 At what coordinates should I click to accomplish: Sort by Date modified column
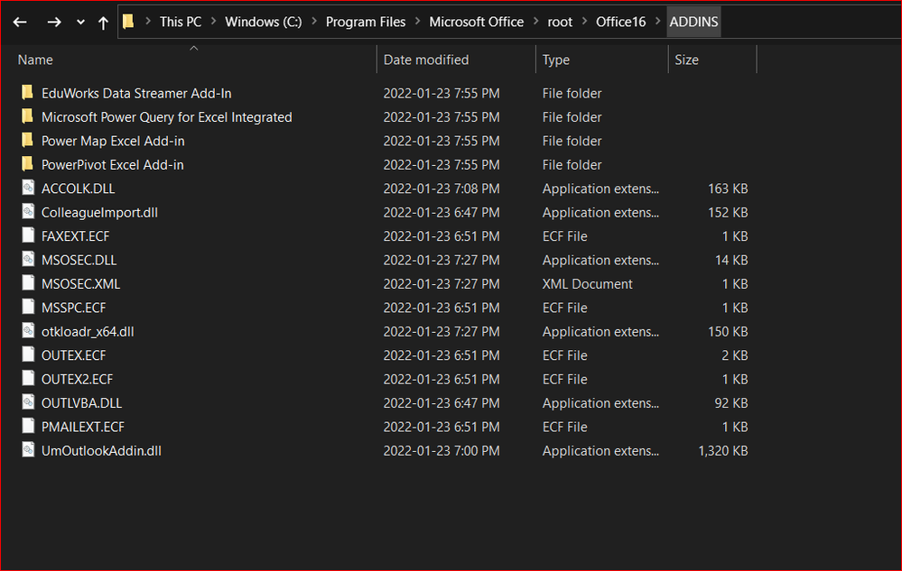pos(426,60)
